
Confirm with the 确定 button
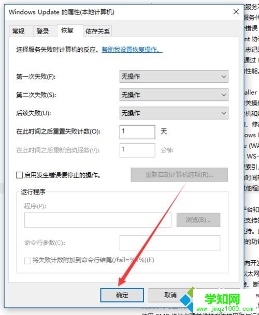click(x=122, y=295)
